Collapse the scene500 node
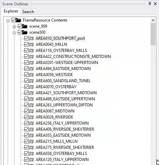This screenshot has width=159, height=165. (x=14, y=33)
